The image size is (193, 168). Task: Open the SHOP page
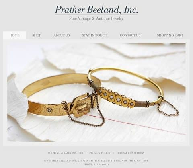[x=37, y=35]
